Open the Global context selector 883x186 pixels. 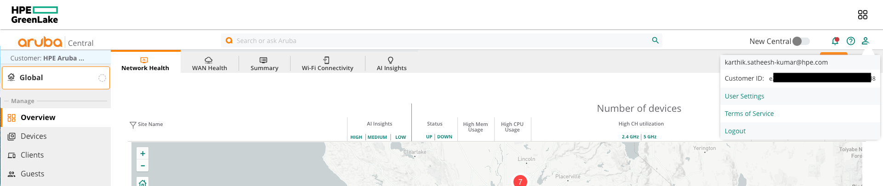[x=56, y=78]
